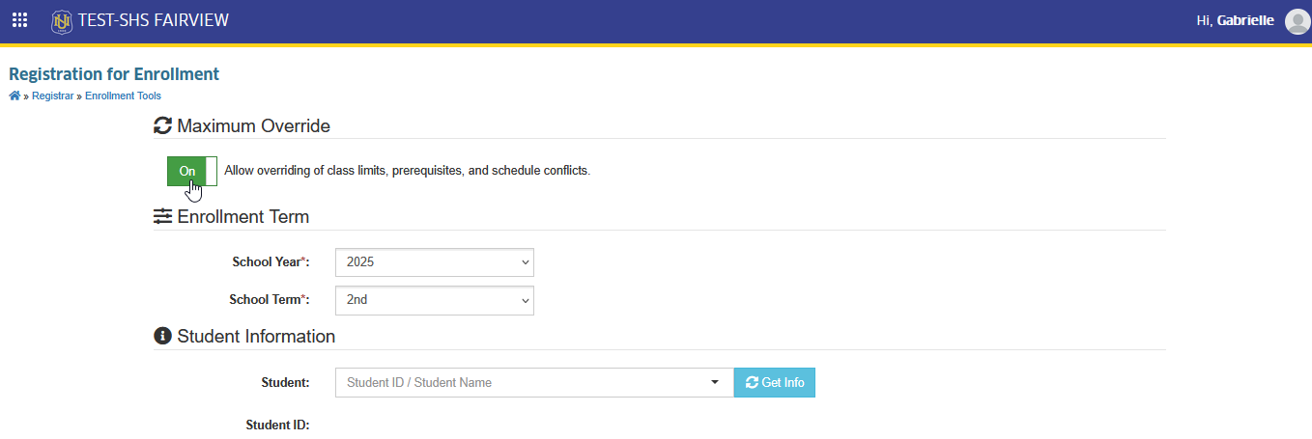Click the white handle of the override switch
This screenshot has width=1312, height=439.
[x=212, y=171]
